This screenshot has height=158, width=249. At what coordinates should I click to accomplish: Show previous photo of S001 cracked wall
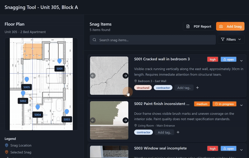point(93,76)
